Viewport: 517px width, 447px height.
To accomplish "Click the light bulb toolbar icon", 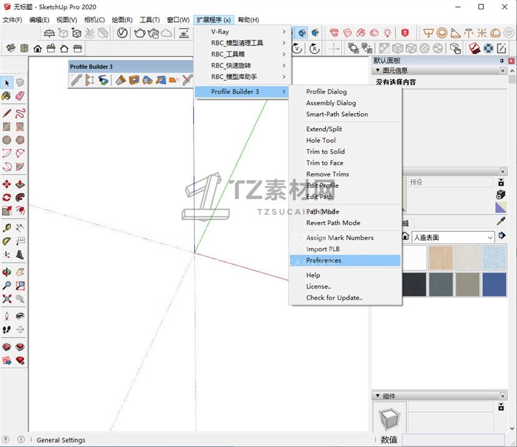I will pyautogui.click(x=387, y=33).
